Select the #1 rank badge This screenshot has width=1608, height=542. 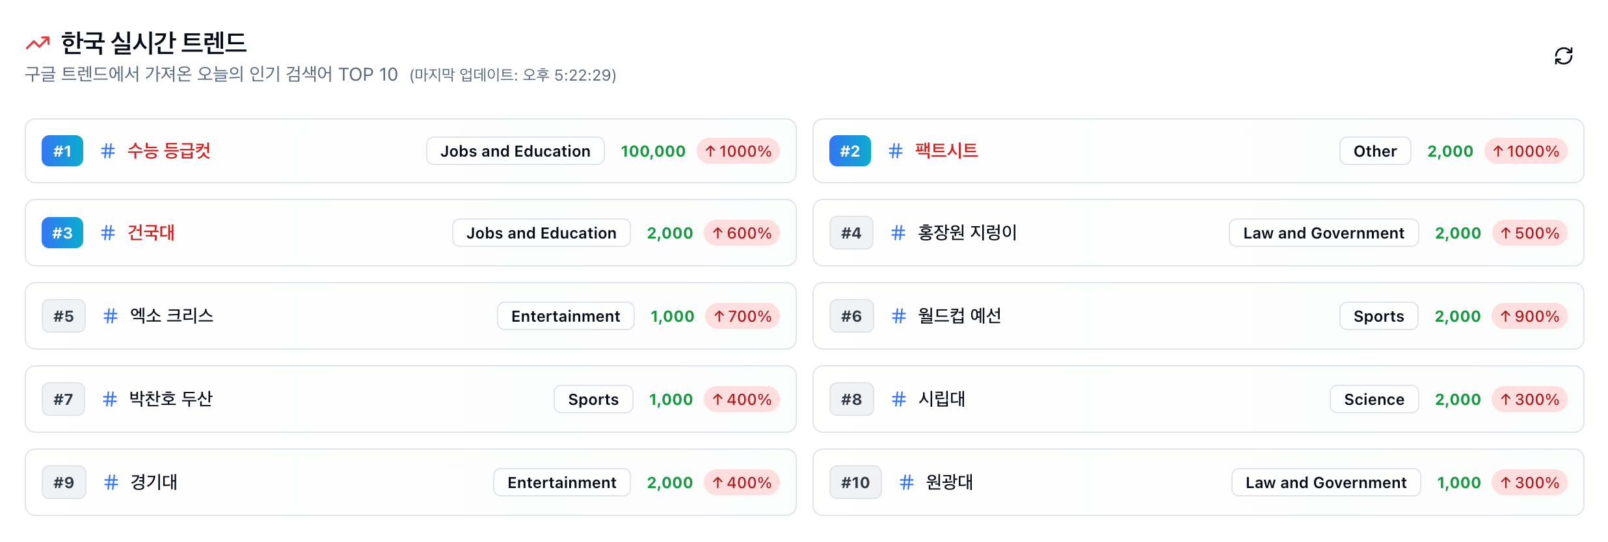tap(62, 151)
